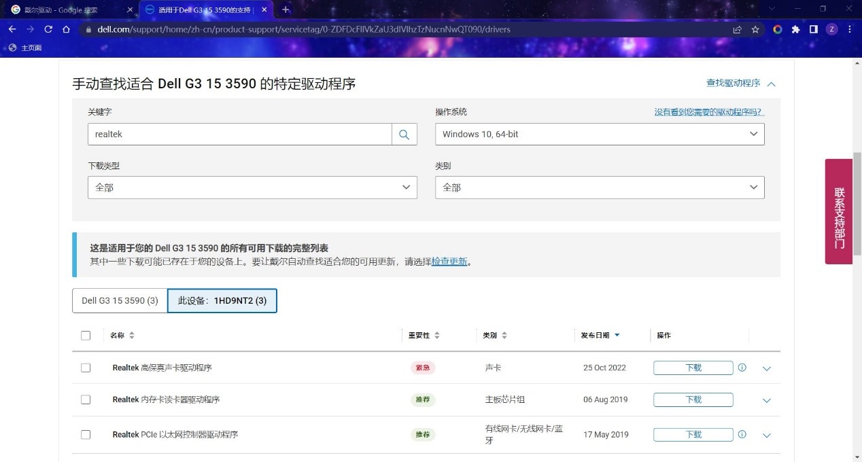This screenshot has width=862, height=462.
Task: Click the browser reload page icon
Action: (48, 29)
